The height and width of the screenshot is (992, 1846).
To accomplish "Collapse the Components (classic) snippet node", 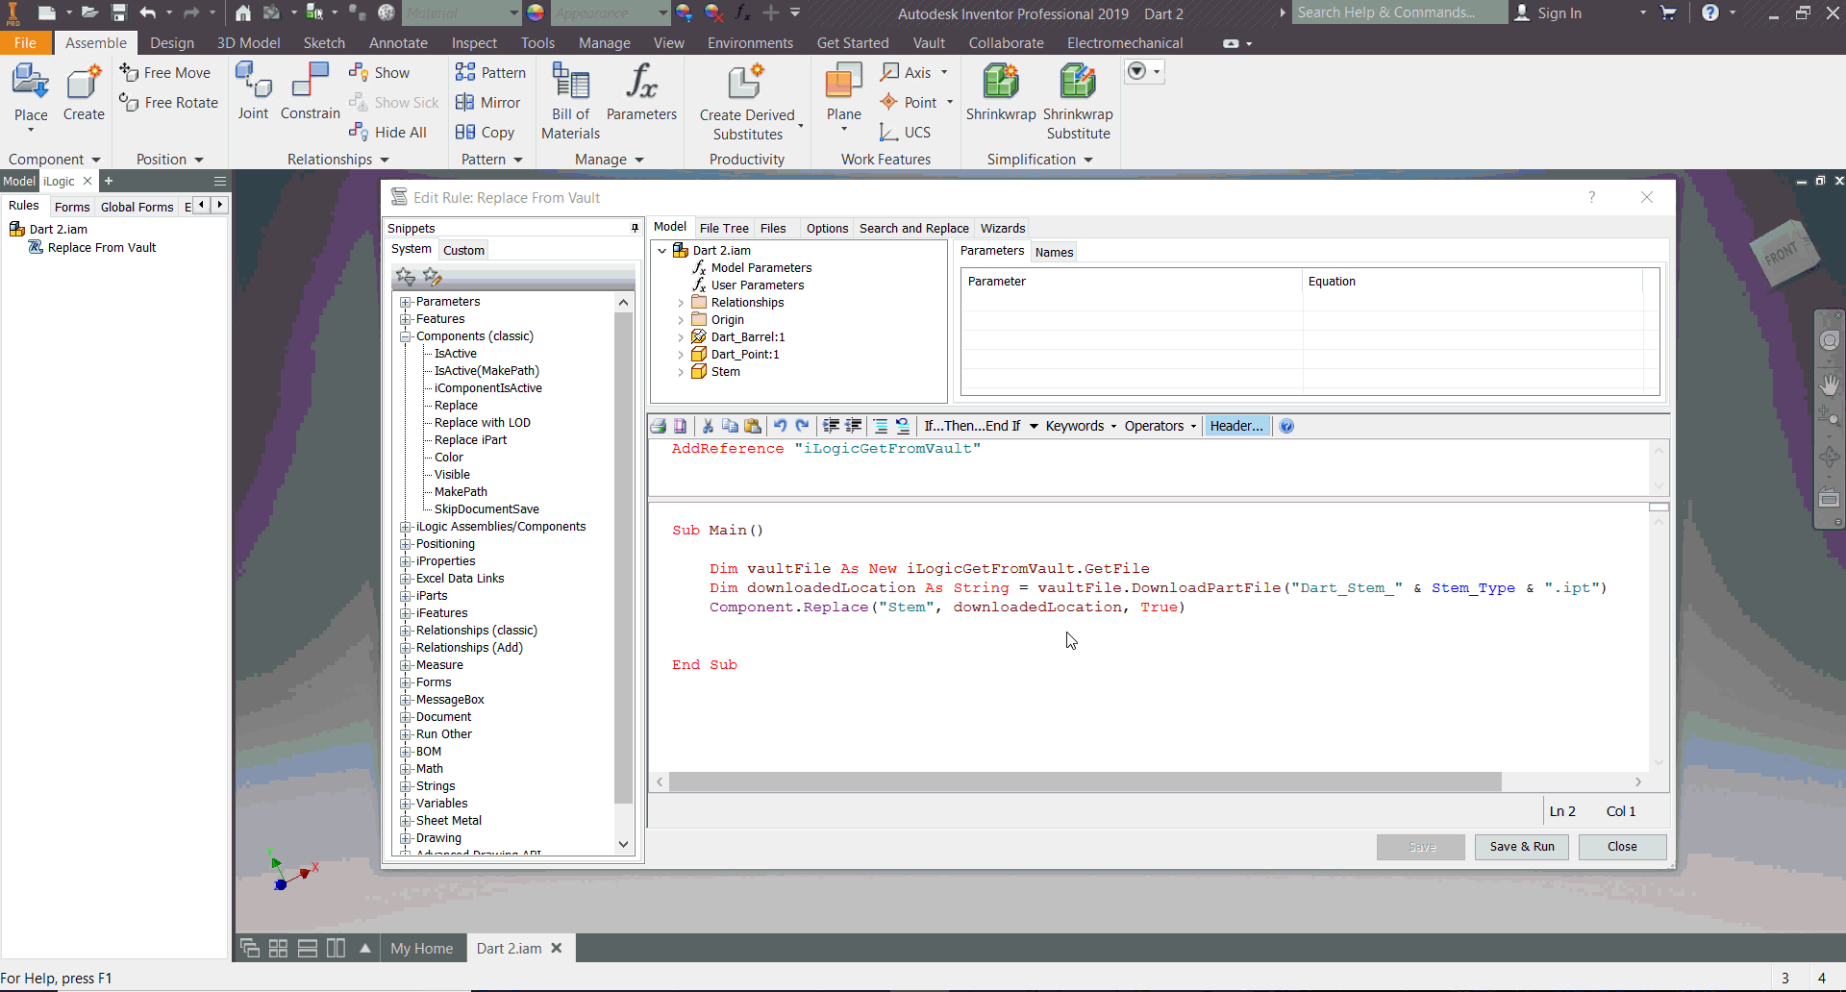I will [x=406, y=336].
